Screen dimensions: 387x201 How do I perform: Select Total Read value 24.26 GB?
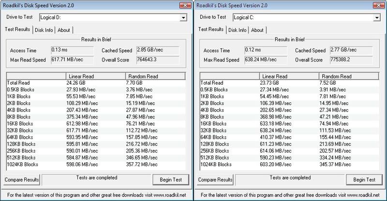[76, 83]
